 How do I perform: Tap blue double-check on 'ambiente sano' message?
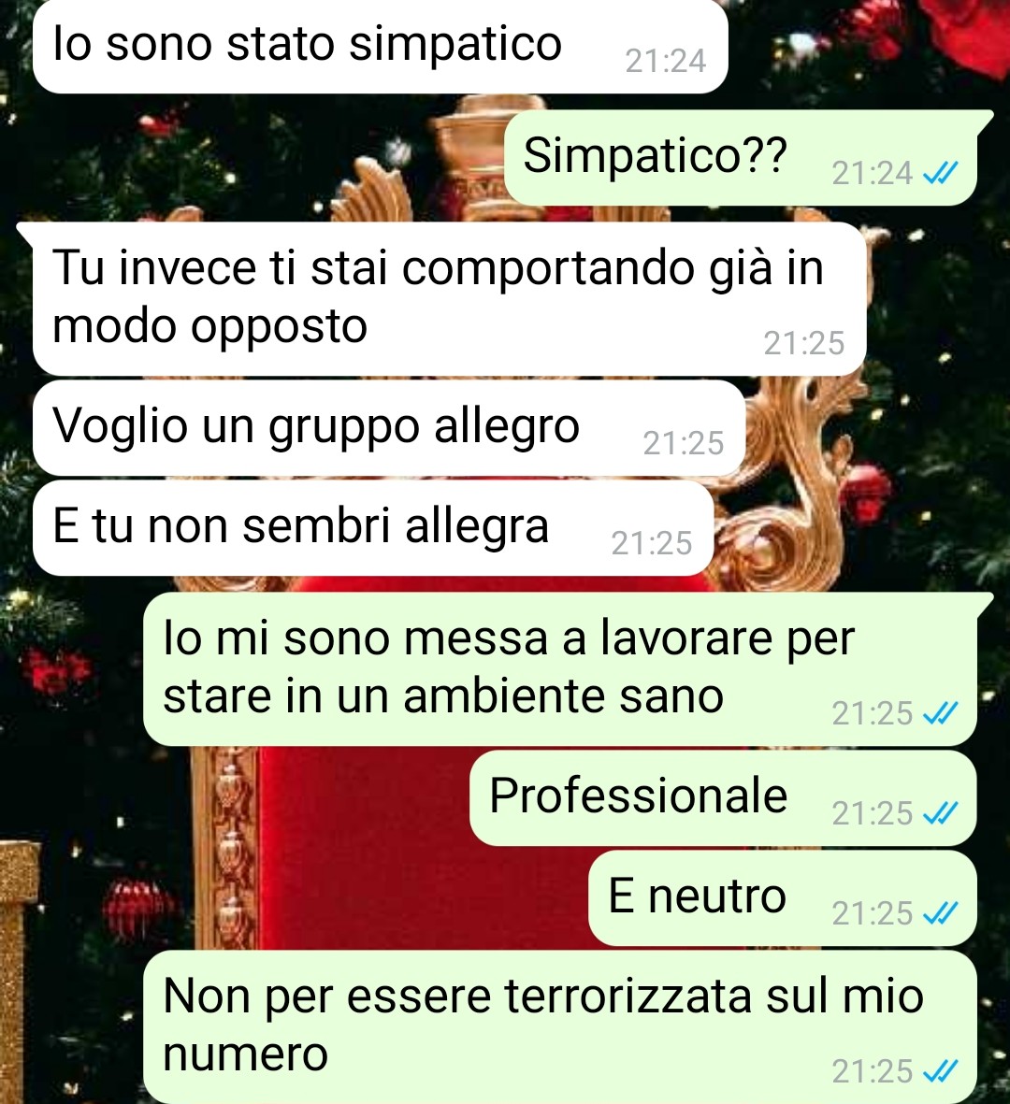click(x=940, y=713)
